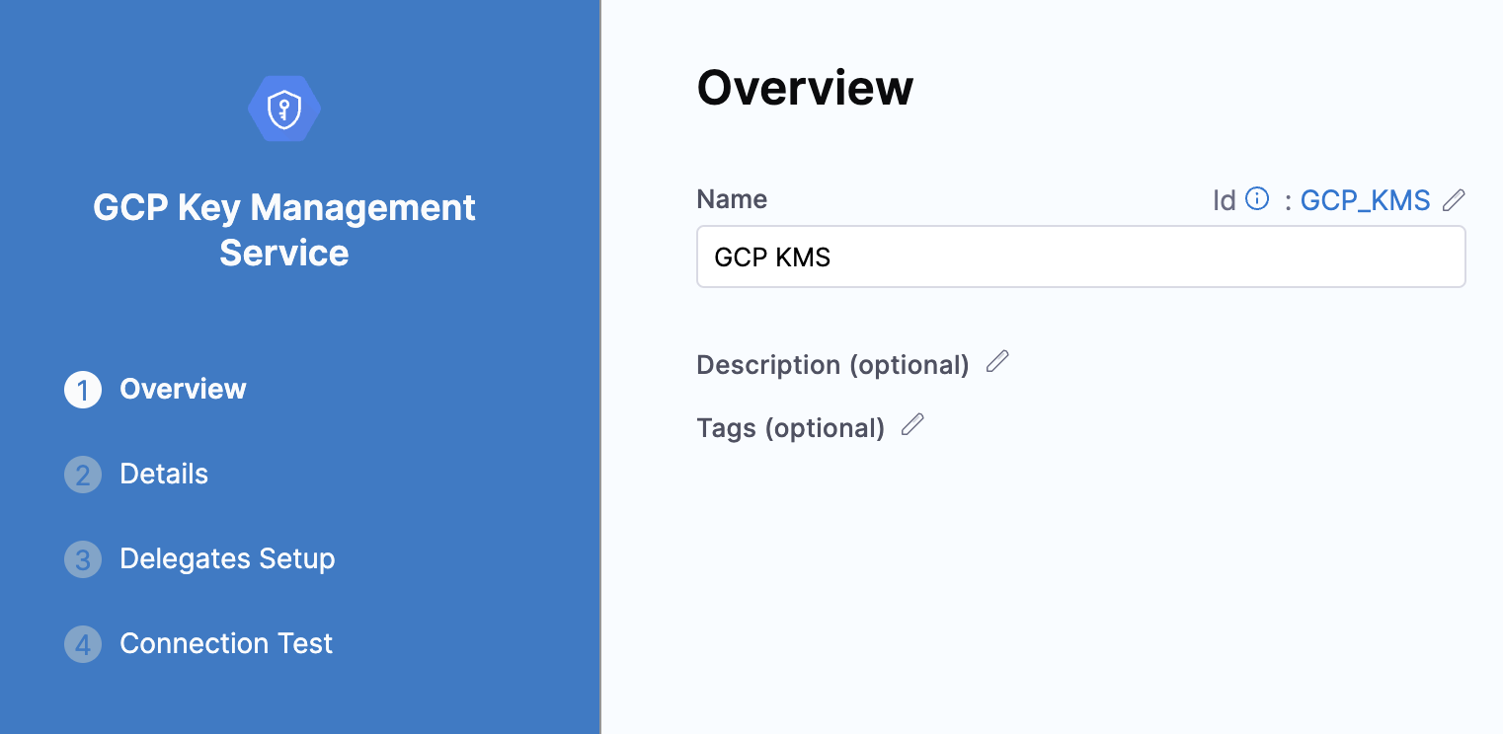Click the GCP KMS shield logo icon

283,108
